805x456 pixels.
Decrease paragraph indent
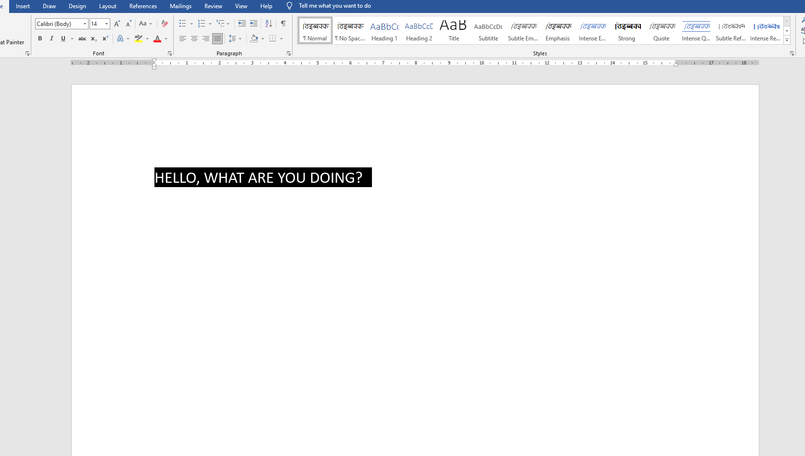coord(242,24)
